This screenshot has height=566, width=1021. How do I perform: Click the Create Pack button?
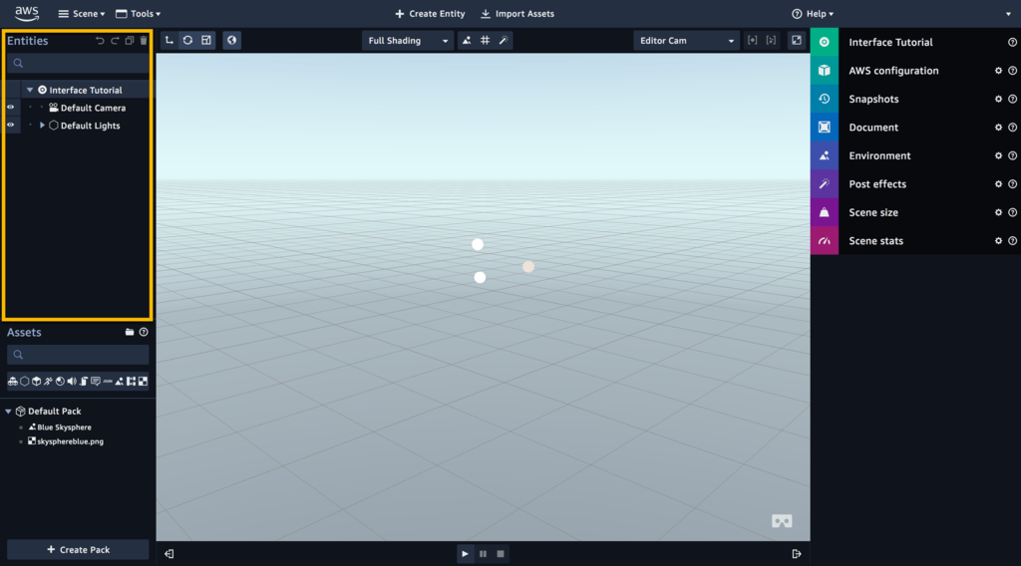78,550
